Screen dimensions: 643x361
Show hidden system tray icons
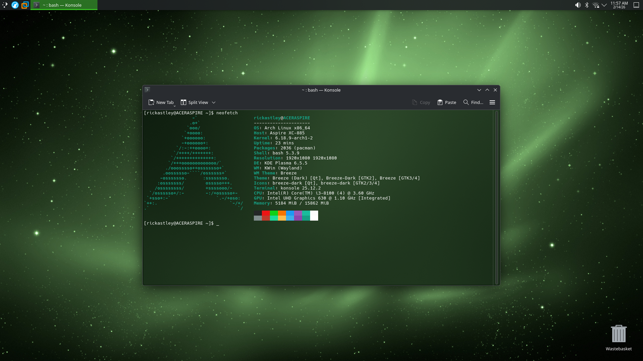(604, 5)
